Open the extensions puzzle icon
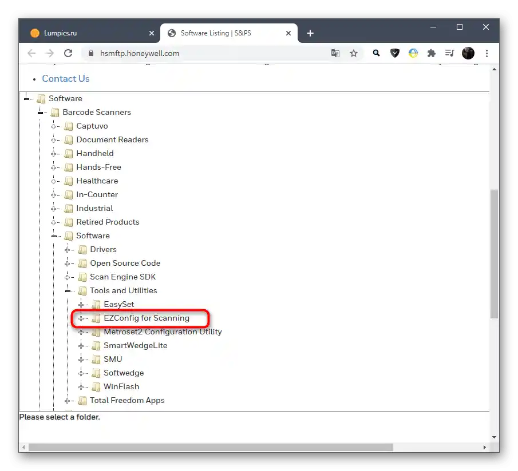The width and height of the screenshot is (518, 471). 432,53
